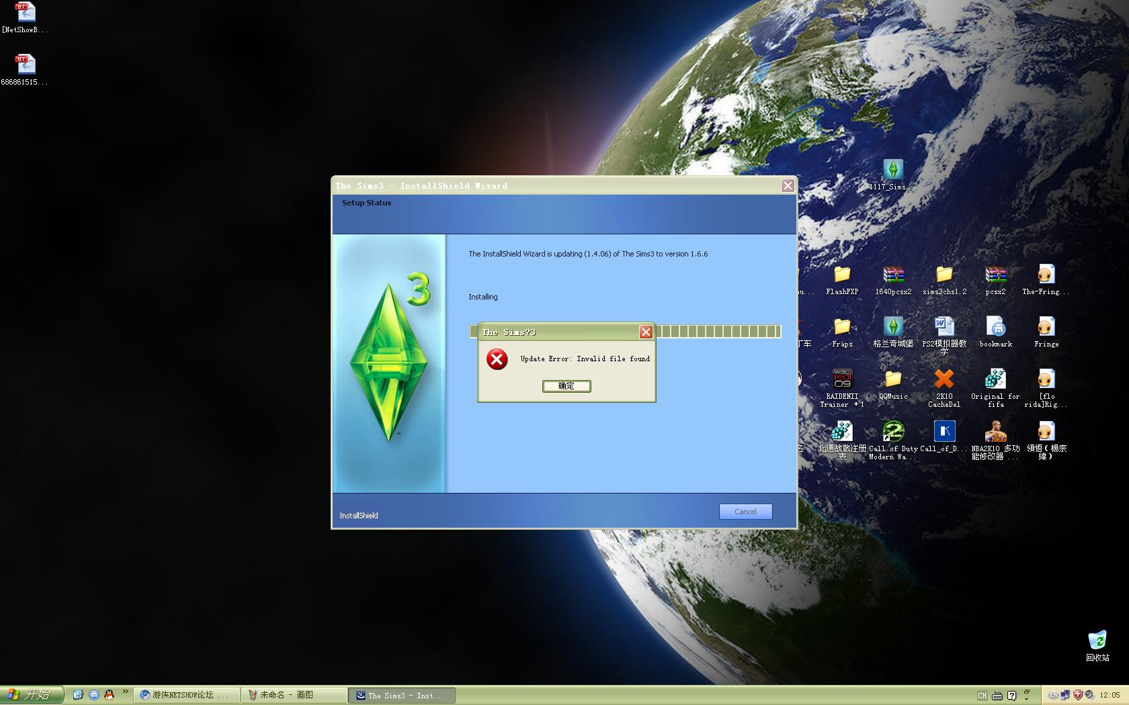Image resolution: width=1129 pixels, height=705 pixels.
Task: Open the 回收站 recycle bin
Action: point(1097,646)
